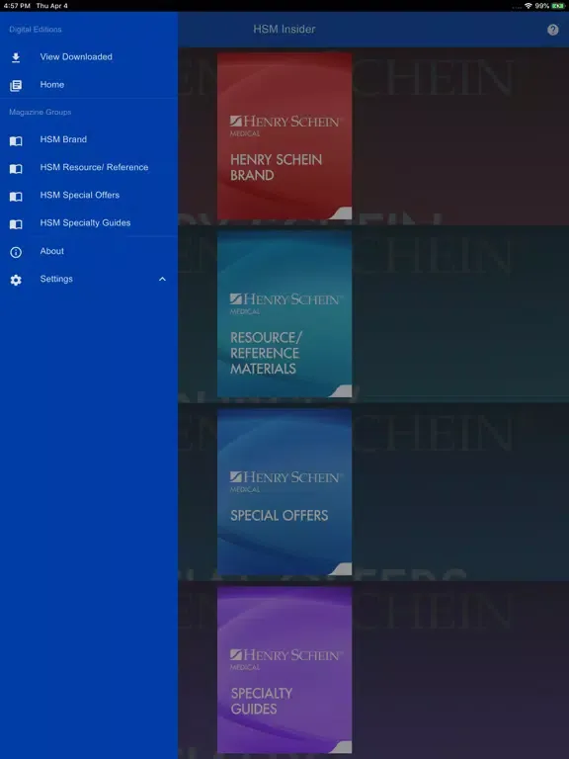Image resolution: width=569 pixels, height=759 pixels.
Task: Select HSM Brand magazine group
Action: tap(89, 139)
